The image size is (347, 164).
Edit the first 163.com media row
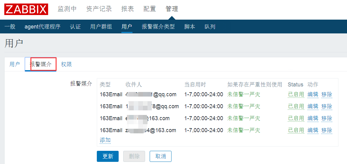pos(313,118)
